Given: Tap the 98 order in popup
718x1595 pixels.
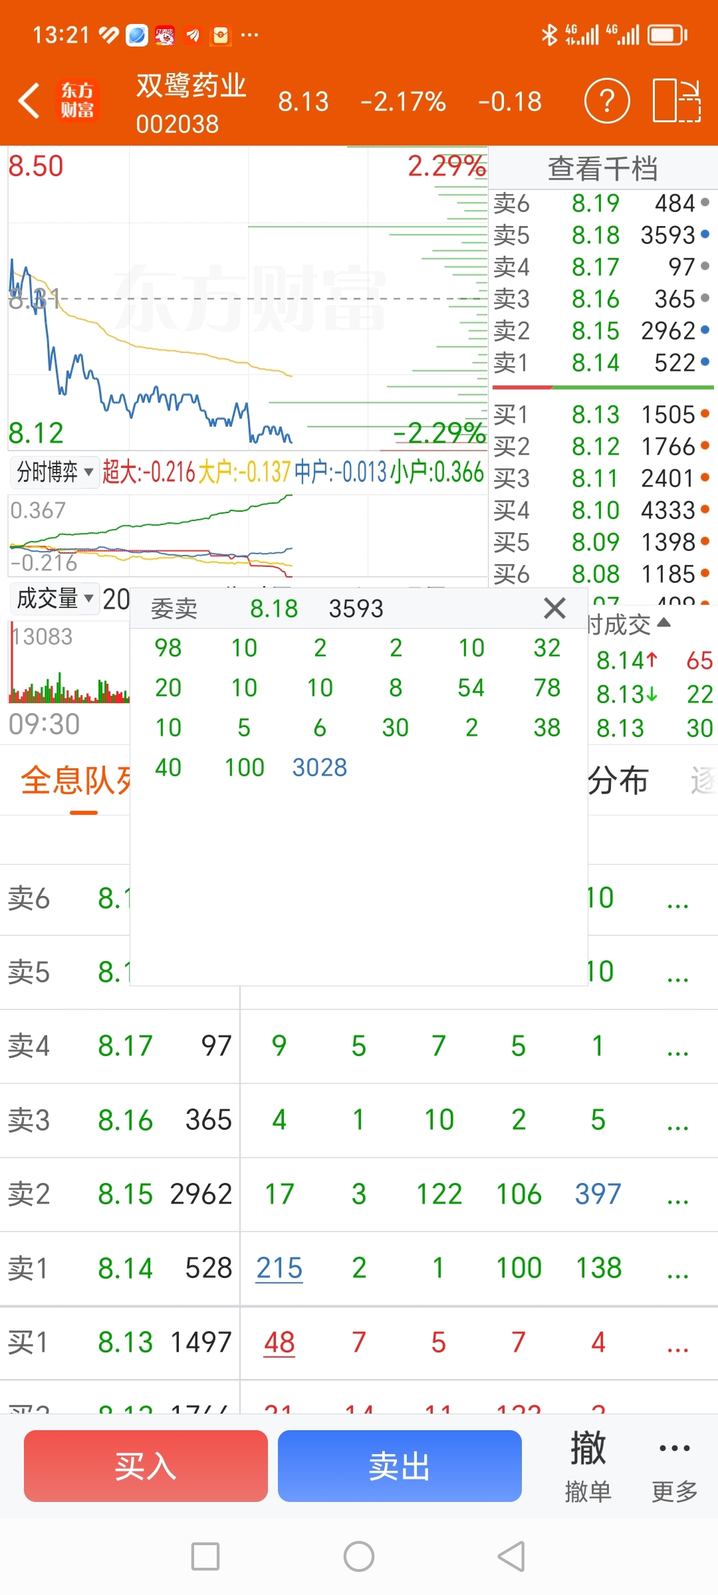Looking at the screenshot, I should click(x=168, y=648).
